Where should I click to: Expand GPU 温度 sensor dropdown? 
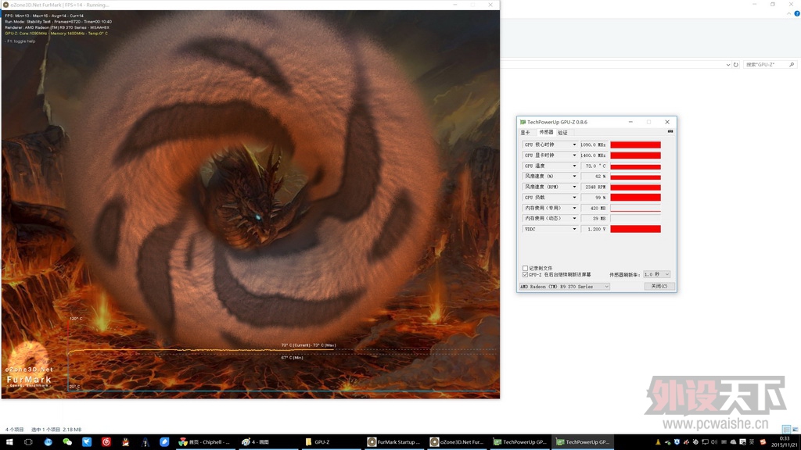574,166
